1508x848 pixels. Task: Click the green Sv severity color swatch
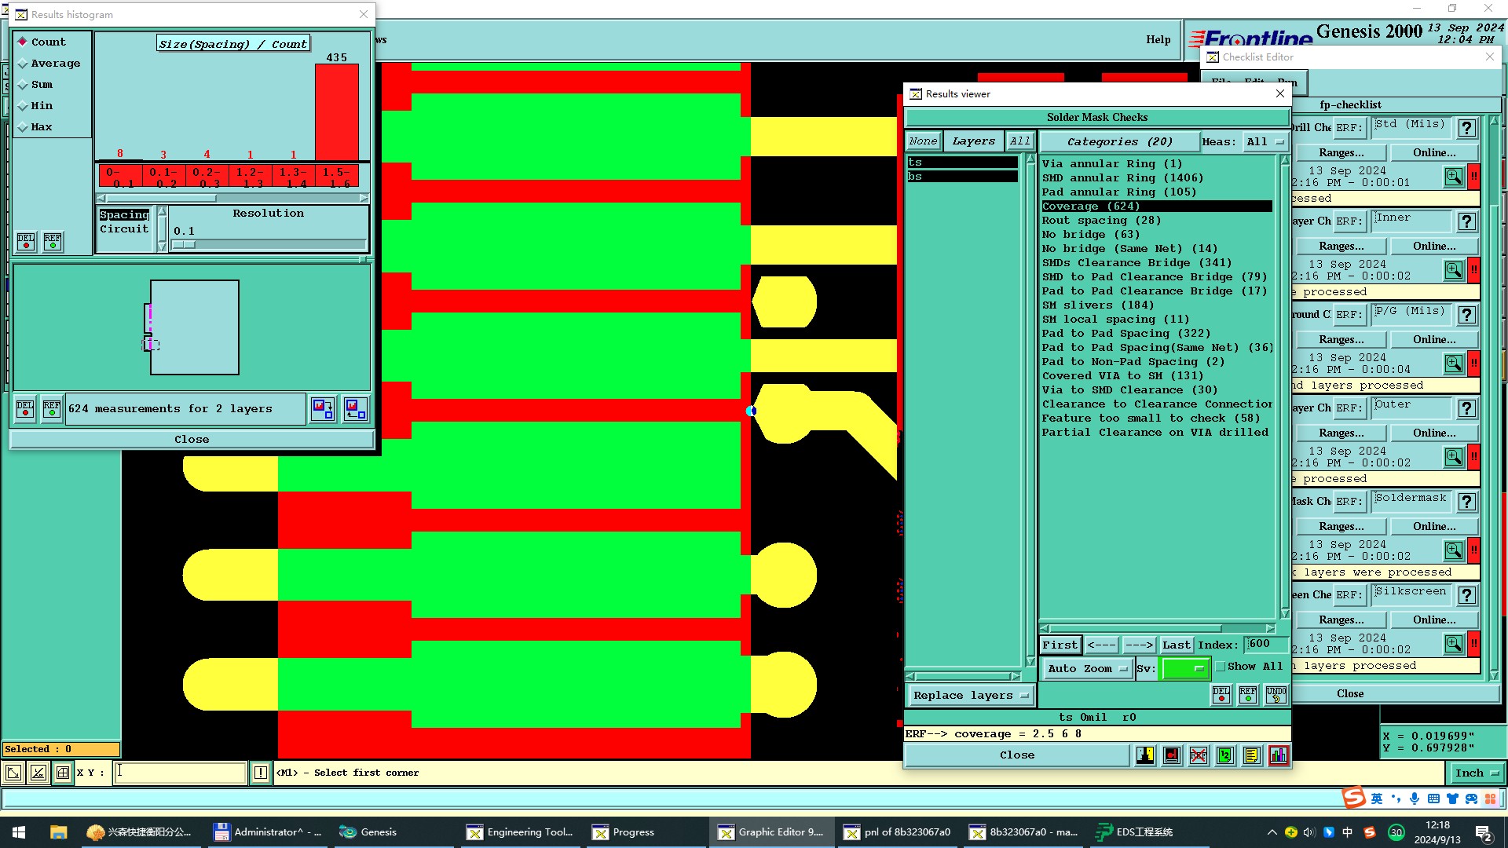[x=1184, y=669]
